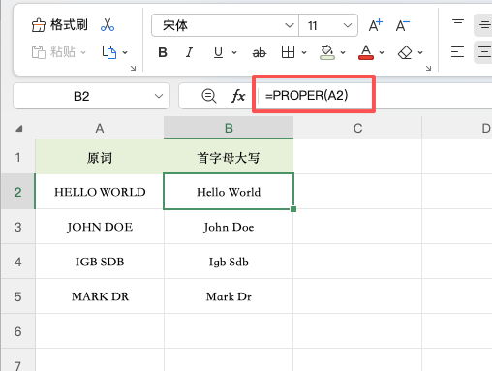Select row 1 header
Viewport: 492px width, 371px height.
tap(18, 157)
